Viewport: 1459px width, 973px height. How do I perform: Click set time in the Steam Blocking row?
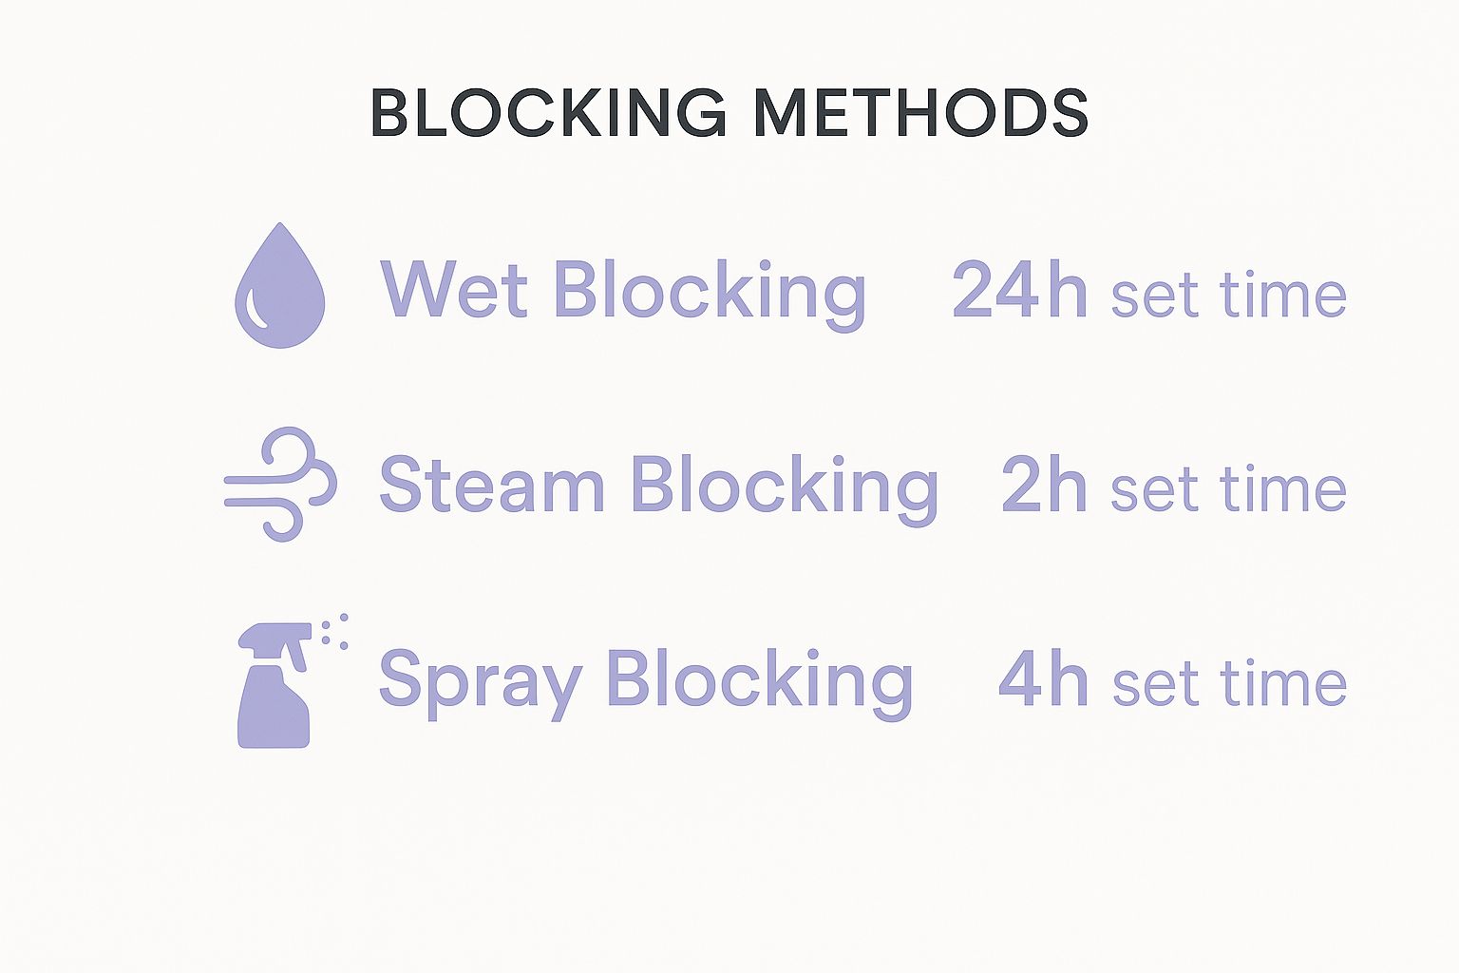[1228, 488]
